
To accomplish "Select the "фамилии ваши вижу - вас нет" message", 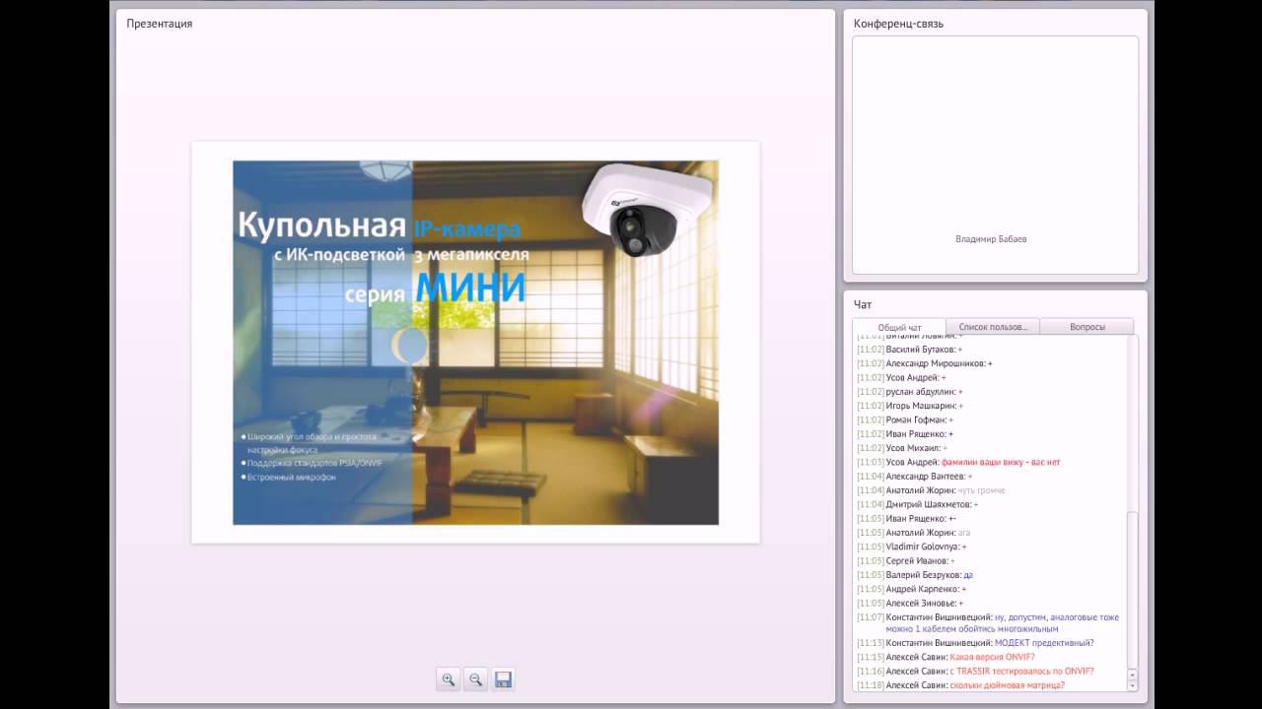I will tap(958, 462).
